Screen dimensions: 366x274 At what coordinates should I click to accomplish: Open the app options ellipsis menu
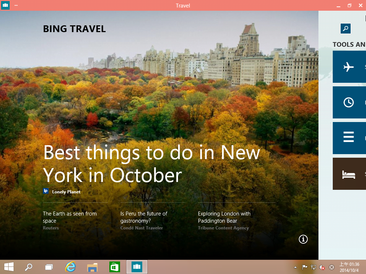(16, 5)
